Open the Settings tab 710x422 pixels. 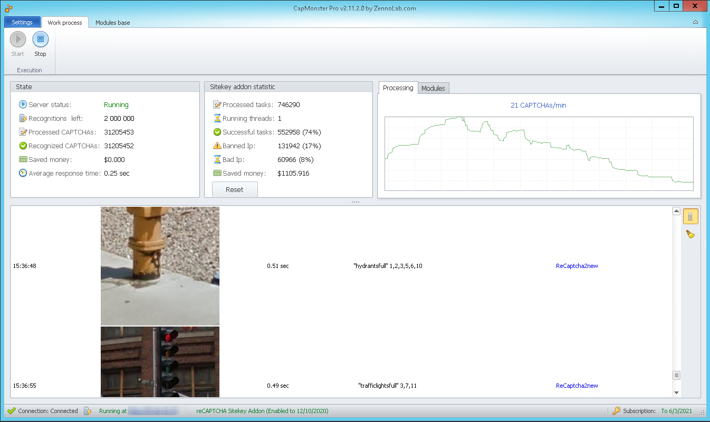pyautogui.click(x=22, y=22)
